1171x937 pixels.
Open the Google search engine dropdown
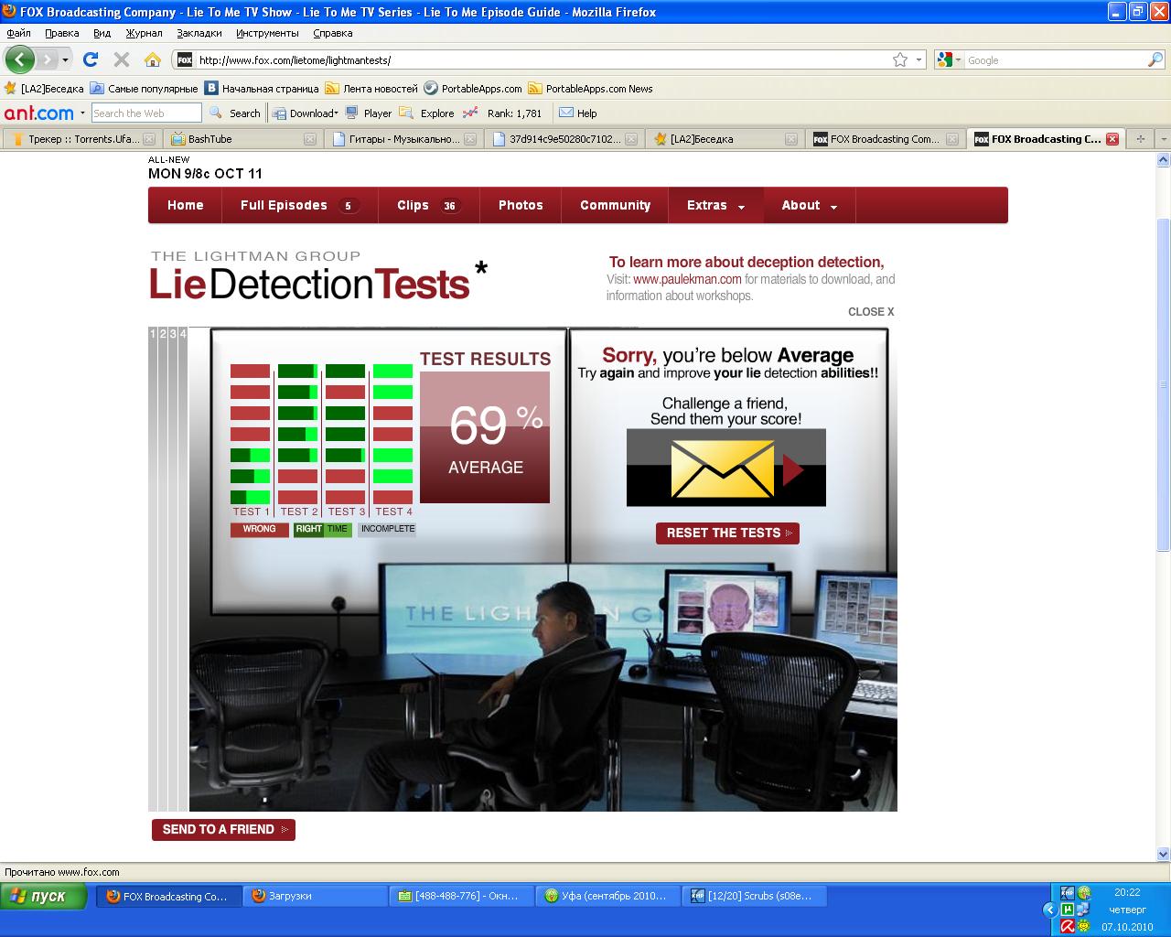click(x=948, y=59)
